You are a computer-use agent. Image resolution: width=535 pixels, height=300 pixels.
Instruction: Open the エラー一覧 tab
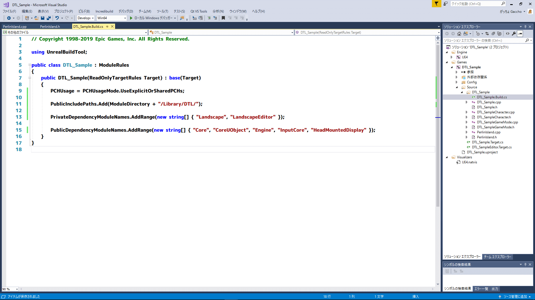[x=481, y=289]
